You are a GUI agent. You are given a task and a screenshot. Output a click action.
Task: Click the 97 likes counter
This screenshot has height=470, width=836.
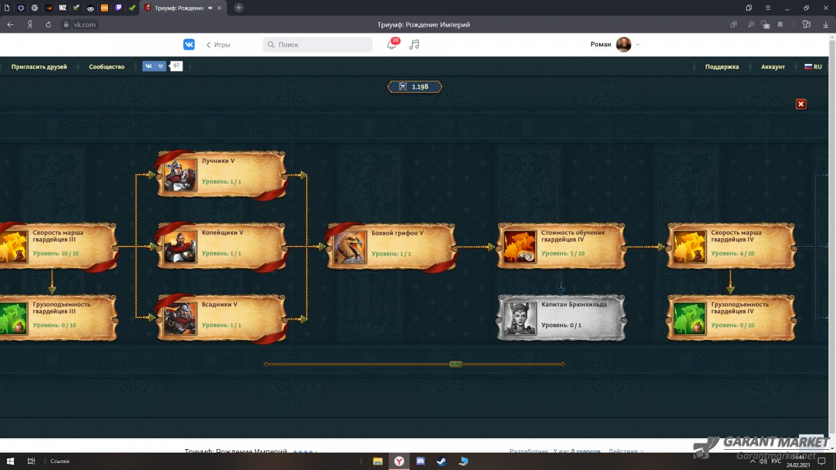tap(176, 67)
